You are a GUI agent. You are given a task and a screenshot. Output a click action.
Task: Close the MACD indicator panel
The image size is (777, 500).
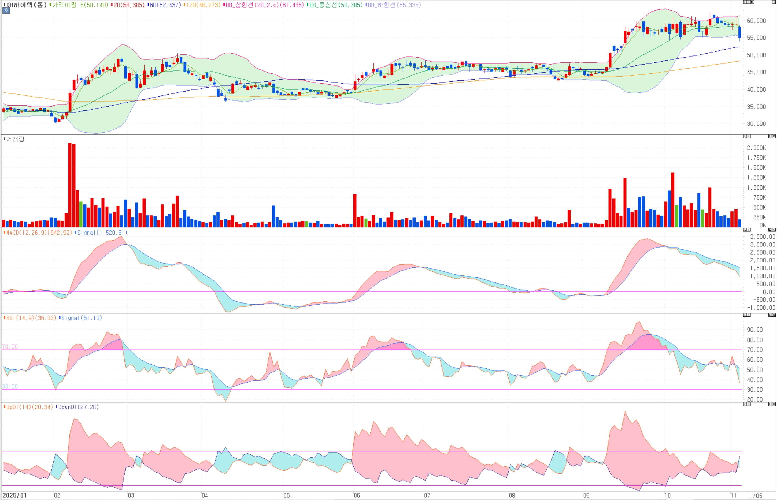point(774,230)
